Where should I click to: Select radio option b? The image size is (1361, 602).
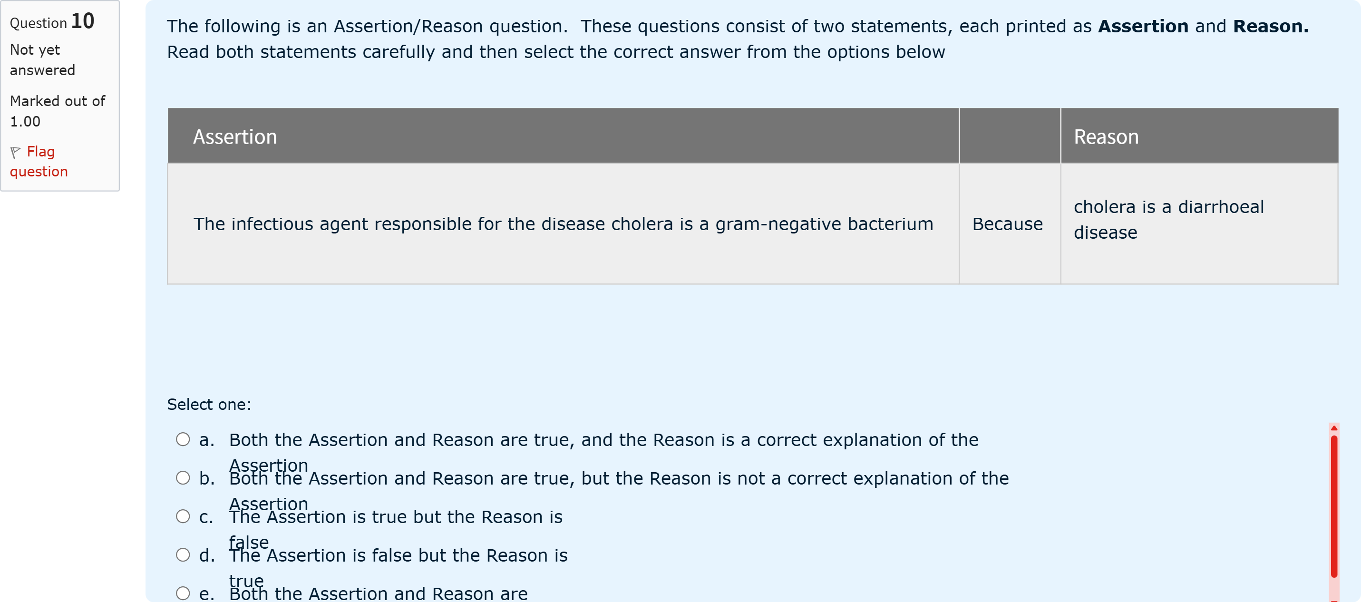(183, 478)
